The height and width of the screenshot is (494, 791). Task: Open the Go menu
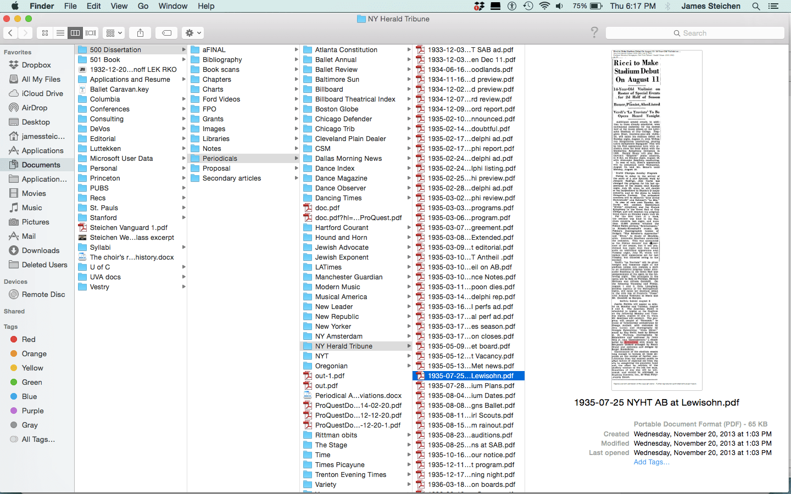[x=143, y=6]
